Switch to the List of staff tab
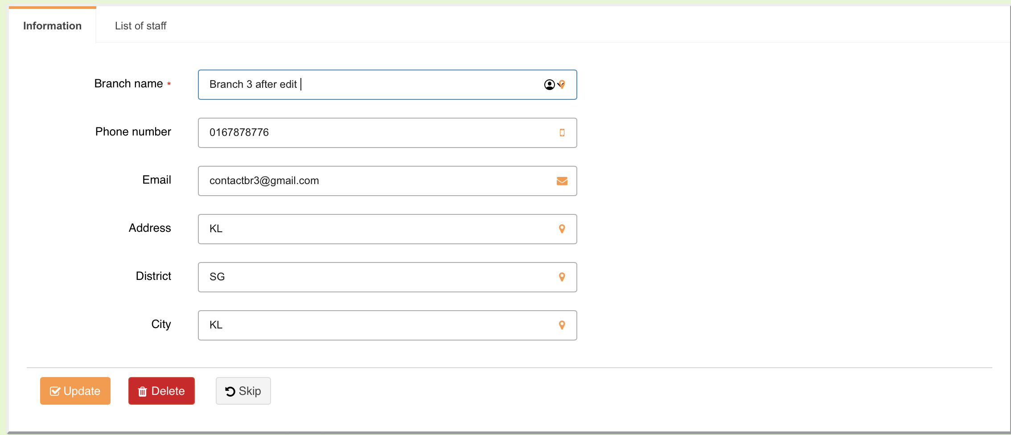Image resolution: width=1011 pixels, height=435 pixels. click(x=140, y=26)
